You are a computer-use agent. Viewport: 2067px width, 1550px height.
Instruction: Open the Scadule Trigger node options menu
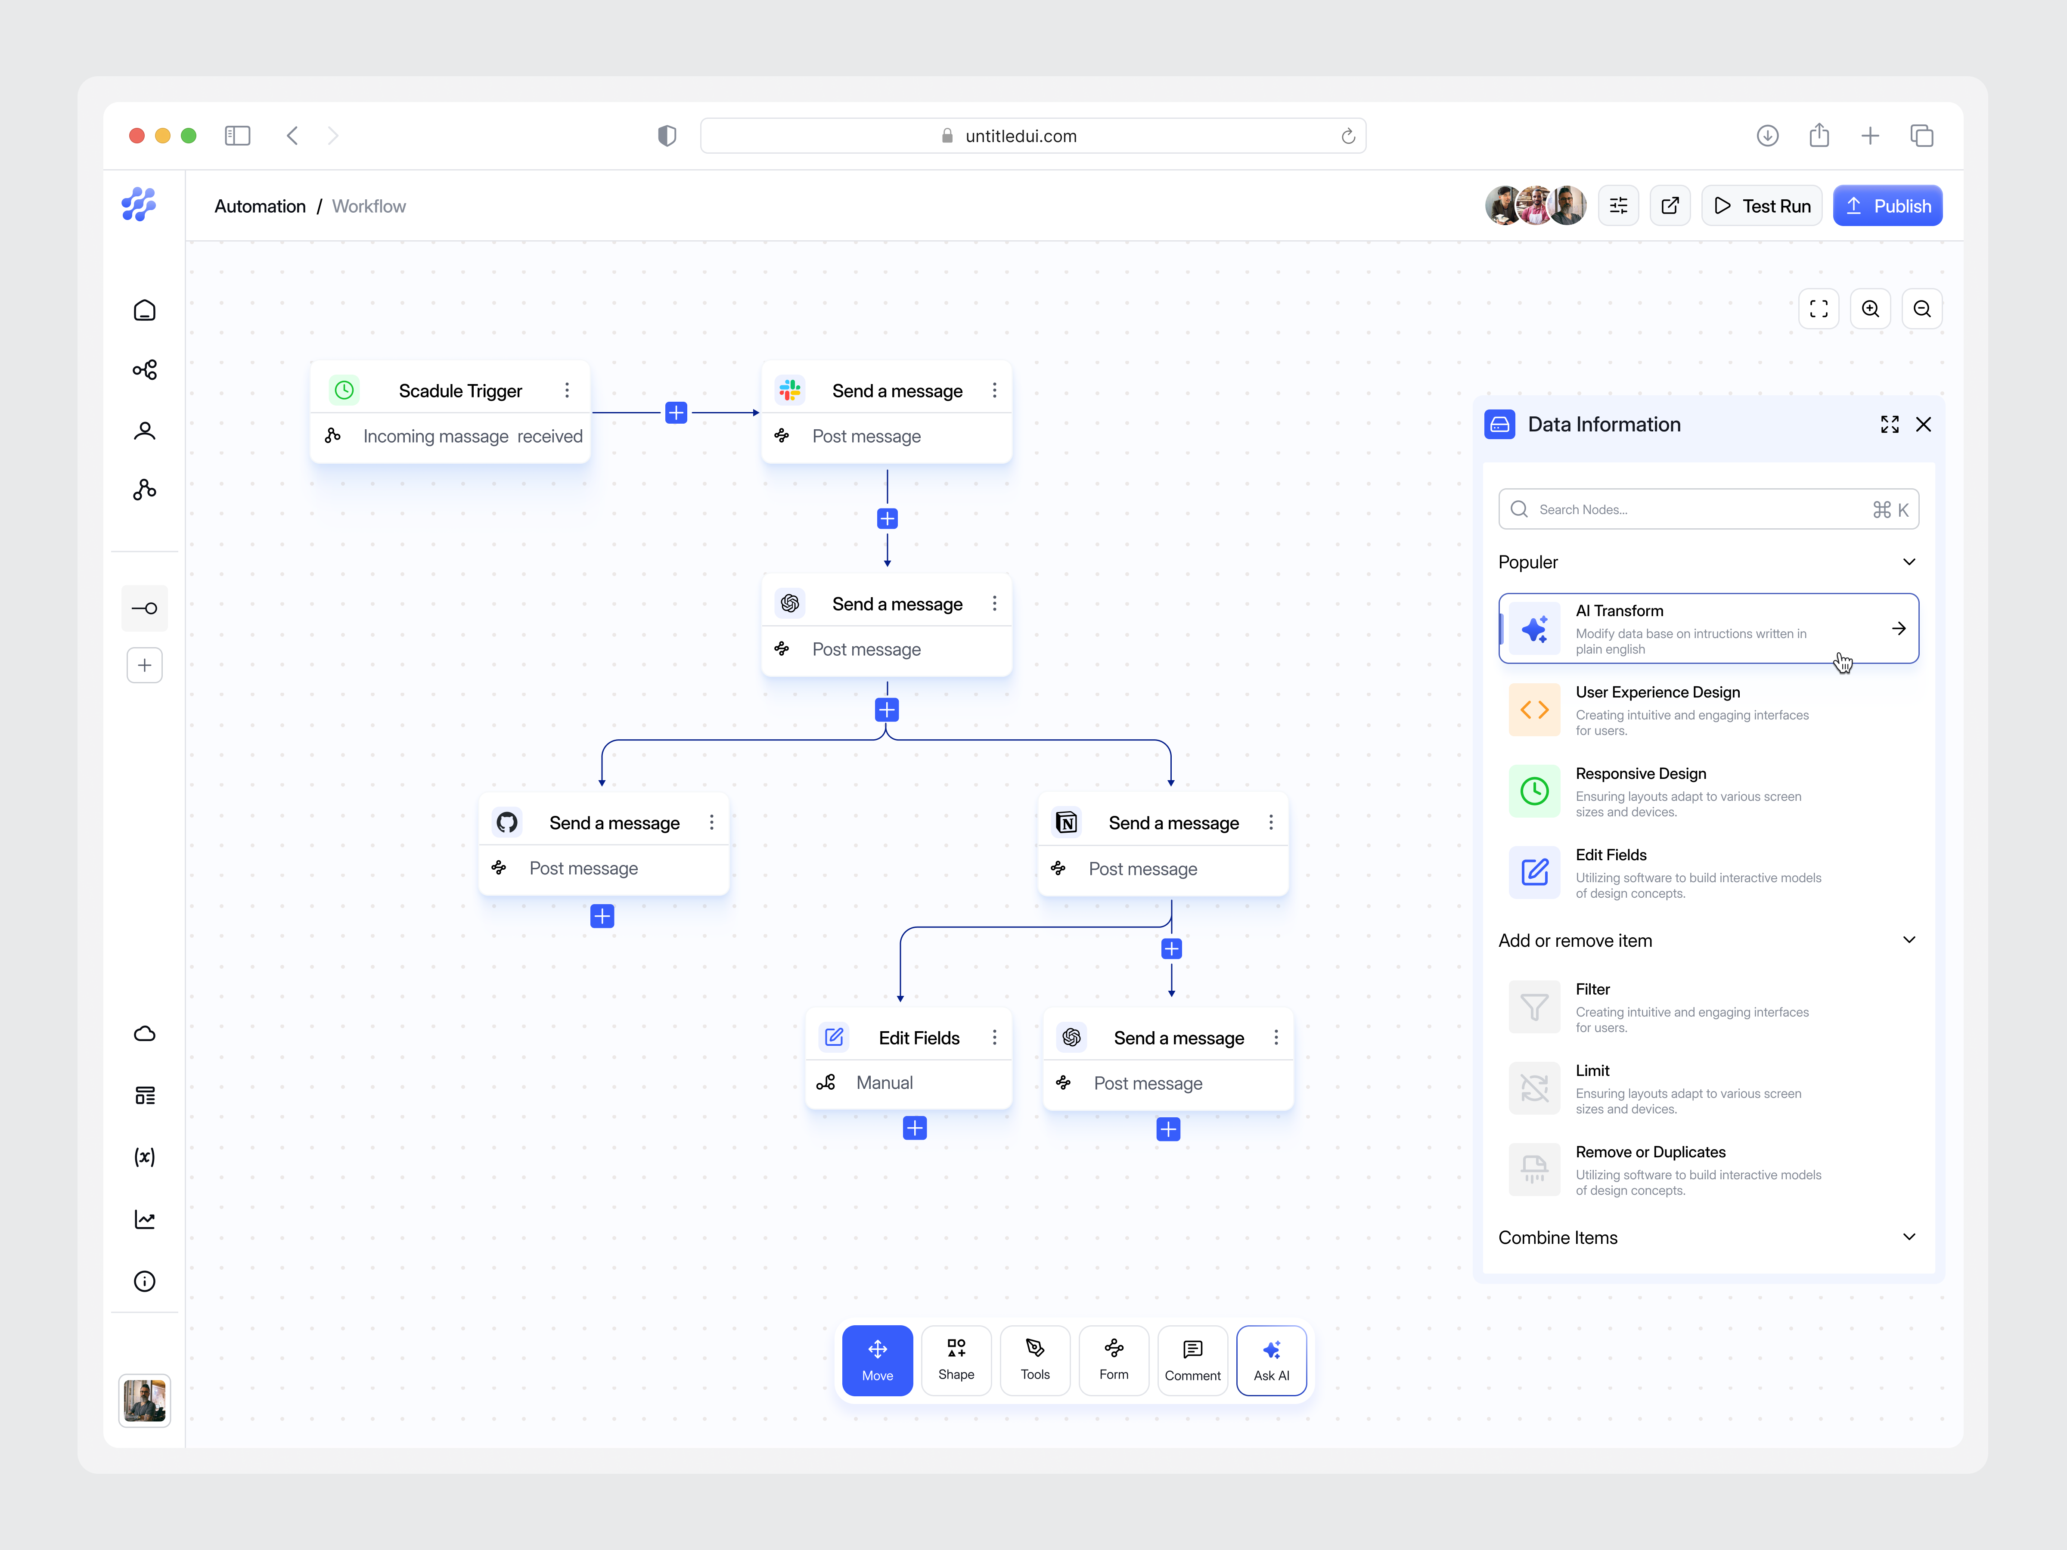click(567, 391)
